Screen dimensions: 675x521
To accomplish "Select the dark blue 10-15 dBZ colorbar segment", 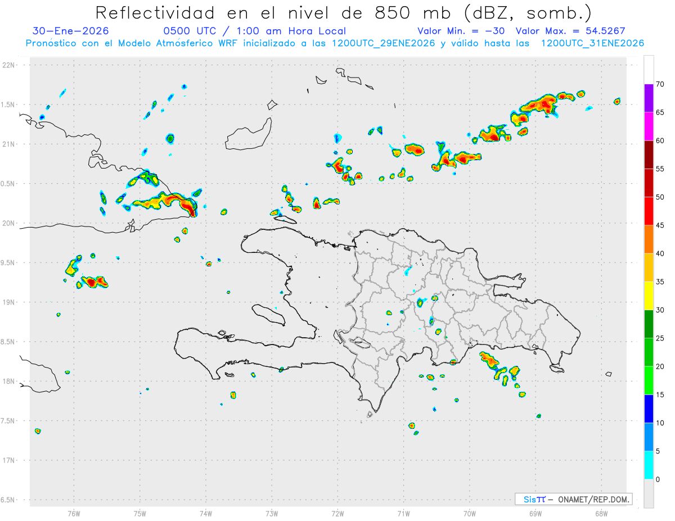I will click(649, 409).
